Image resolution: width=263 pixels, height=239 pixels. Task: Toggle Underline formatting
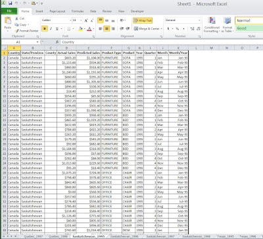pos(57,29)
